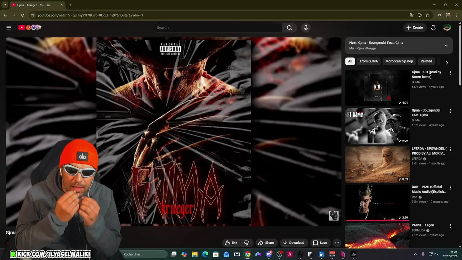
Task: Open 'DAK - 192H (Officiel Music Audio)' title
Action: pyautogui.click(x=429, y=189)
